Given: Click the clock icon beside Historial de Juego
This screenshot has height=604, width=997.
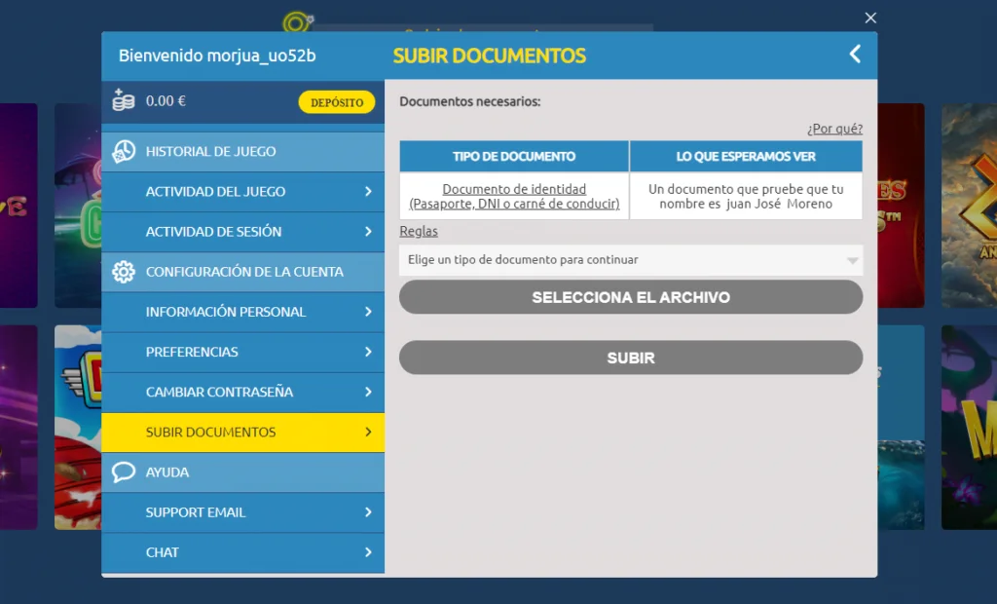Looking at the screenshot, I should (125, 151).
